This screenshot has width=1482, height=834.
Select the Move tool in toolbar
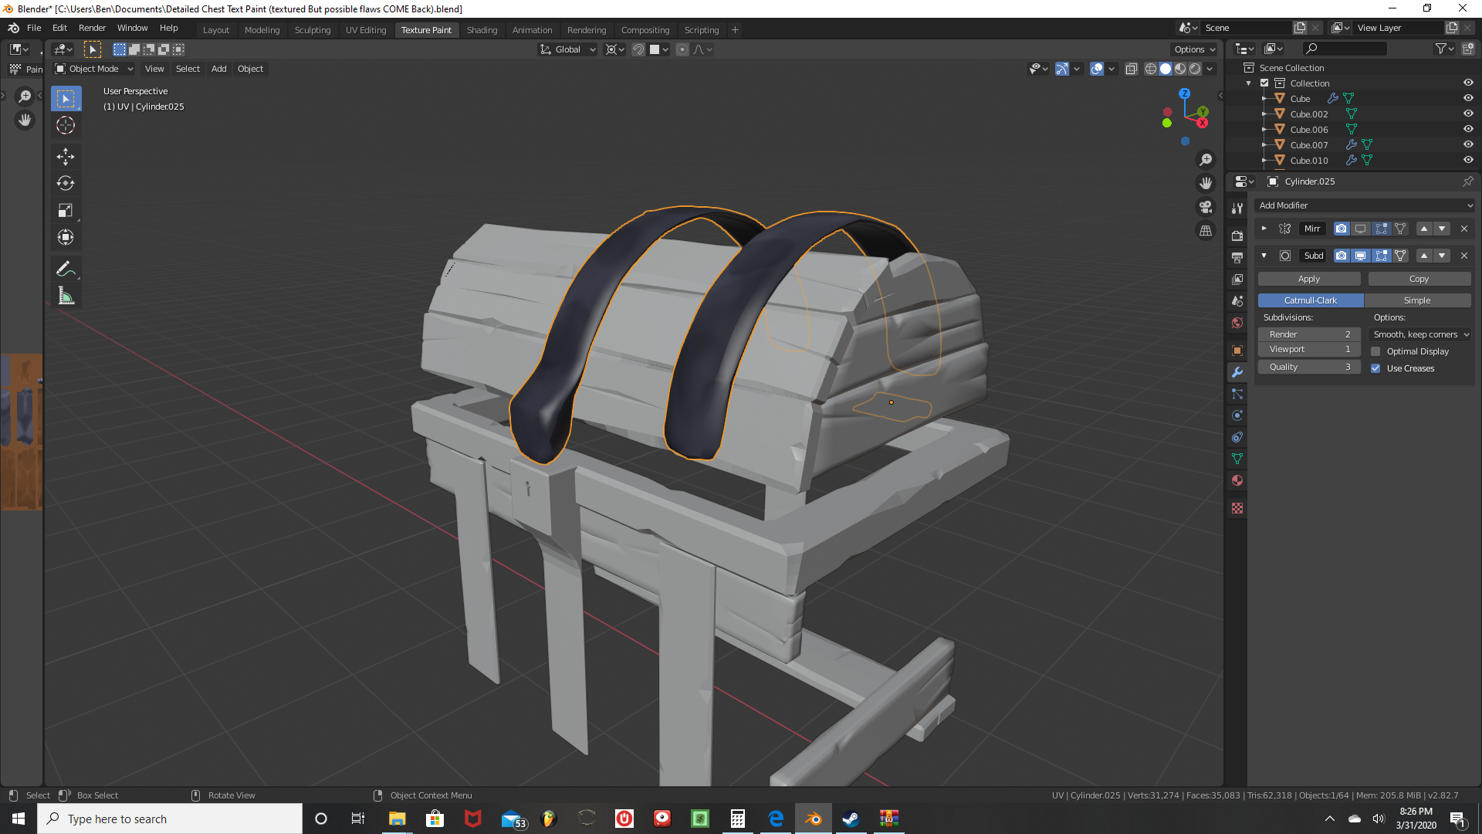pyautogui.click(x=66, y=157)
